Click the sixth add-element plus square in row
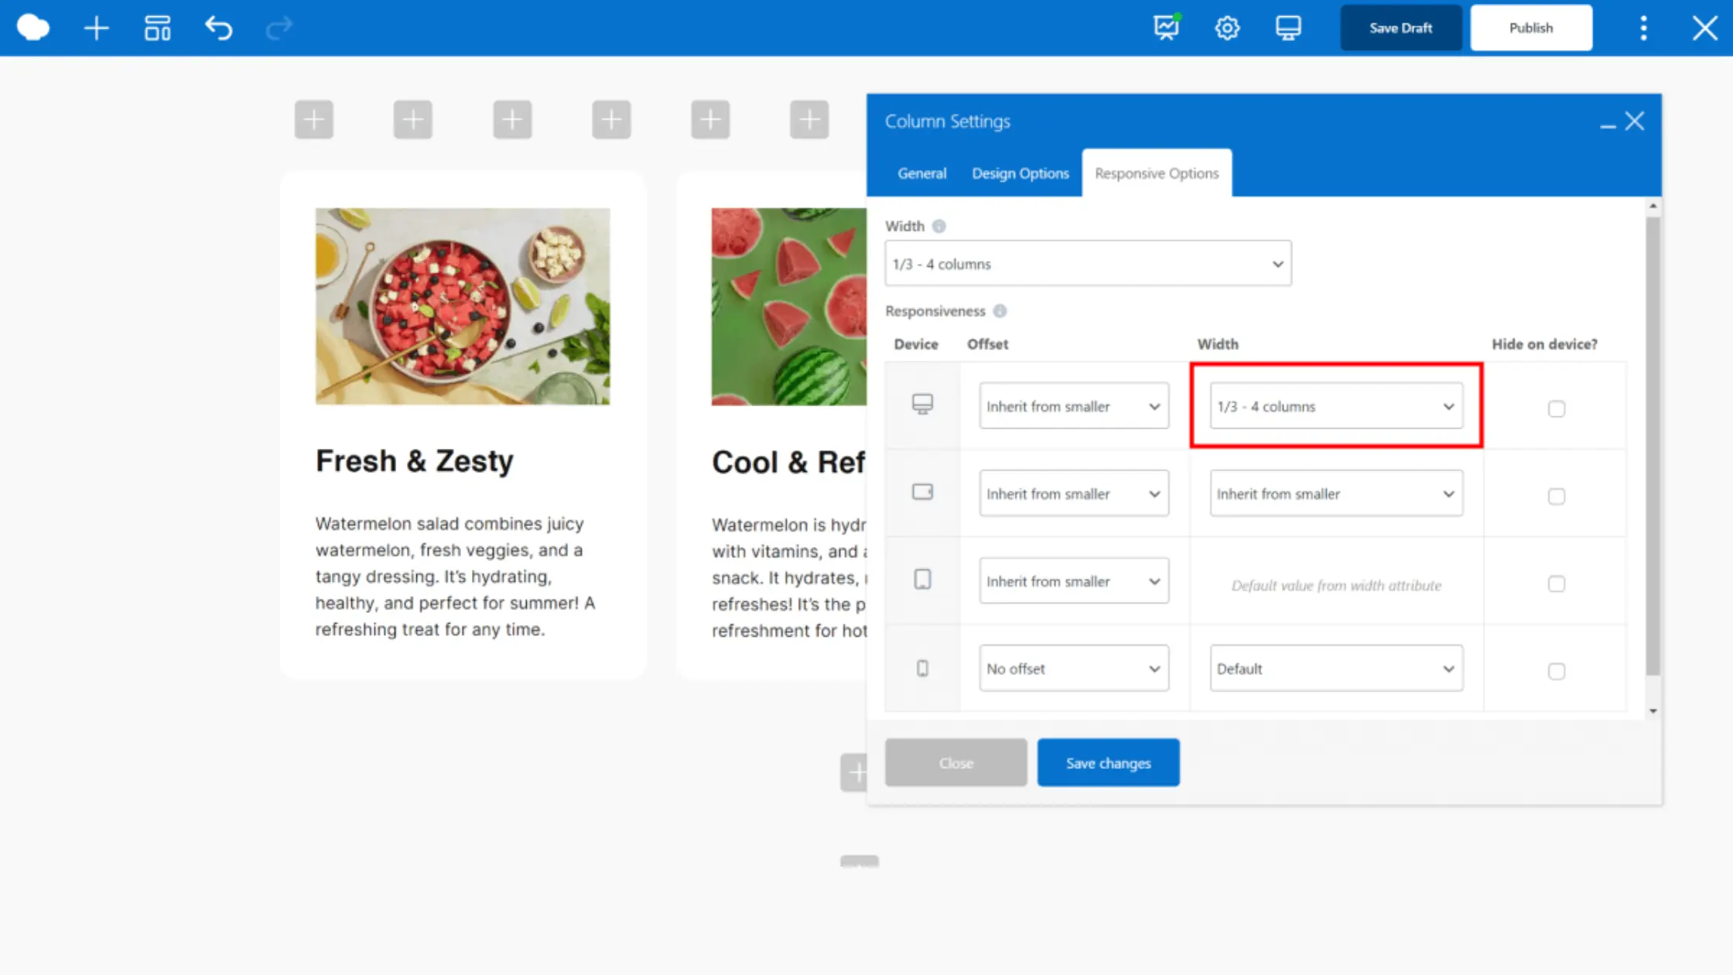This screenshot has width=1733, height=975. point(809,120)
